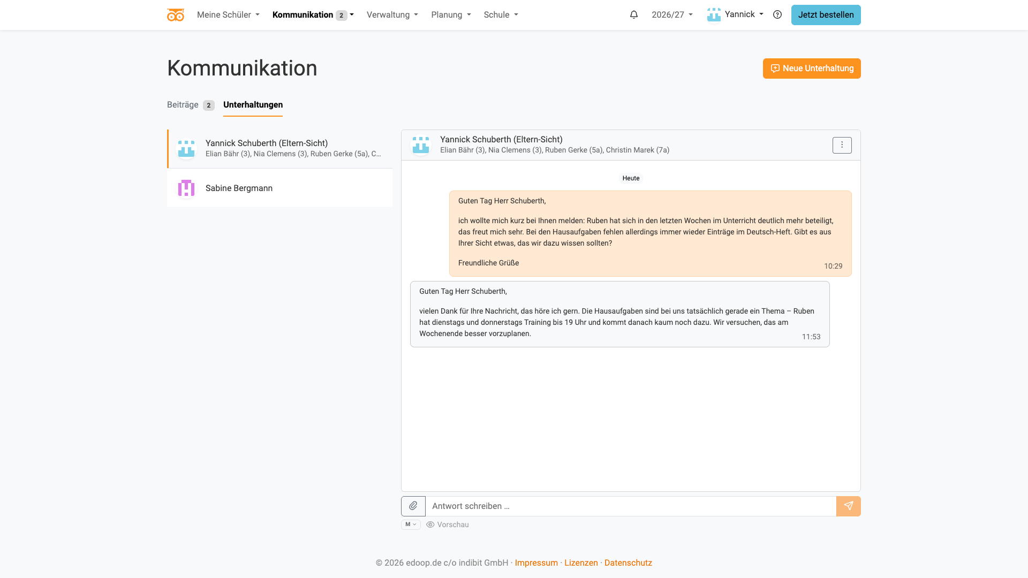This screenshot has width=1028, height=578.
Task: Click the reply message from 11:53
Action: pos(620,314)
